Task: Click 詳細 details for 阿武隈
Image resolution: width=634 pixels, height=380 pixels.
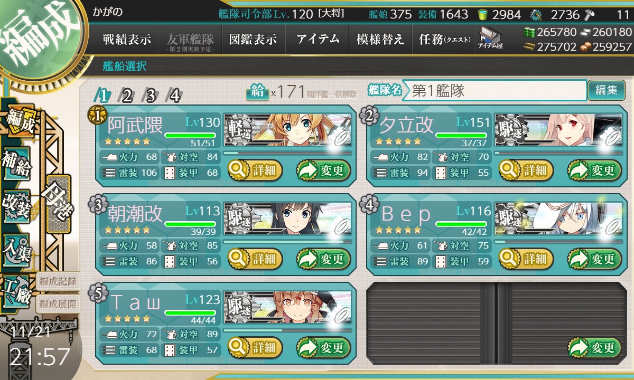Action: pyautogui.click(x=255, y=170)
